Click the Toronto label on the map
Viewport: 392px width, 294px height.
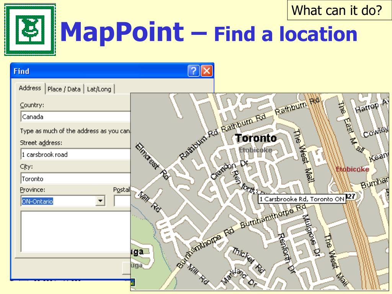click(x=256, y=138)
